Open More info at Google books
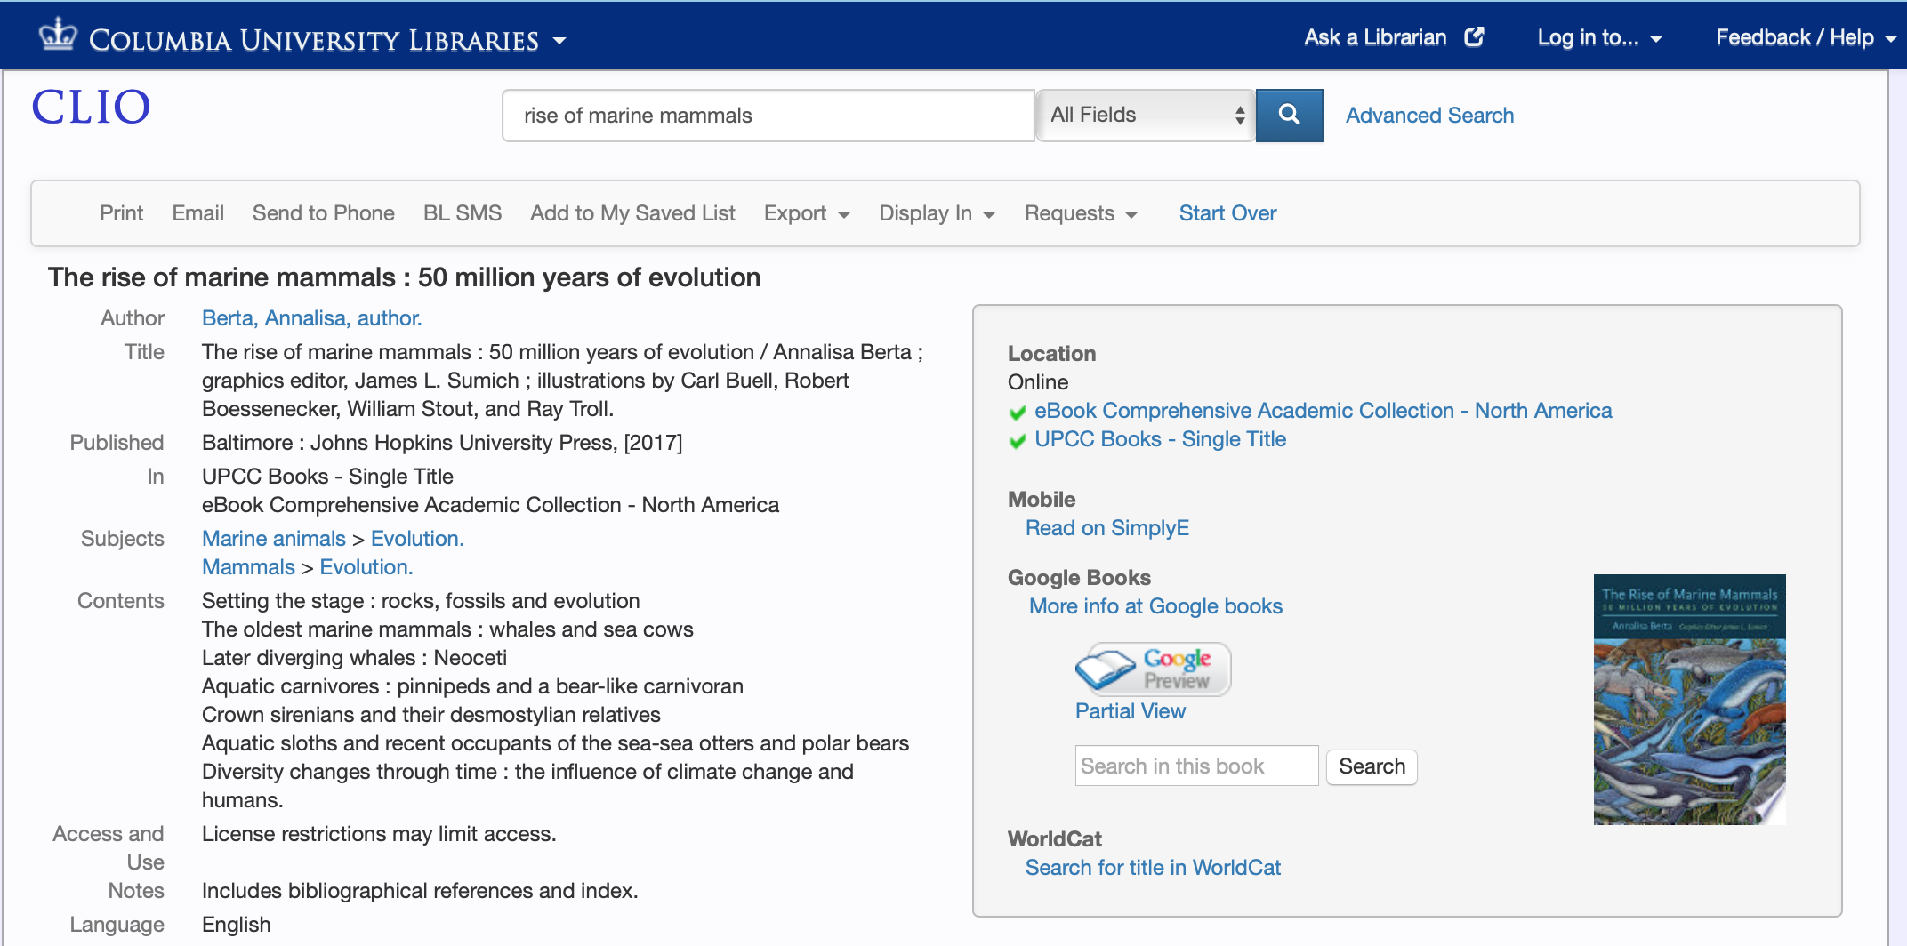1907x946 pixels. [x=1155, y=606]
